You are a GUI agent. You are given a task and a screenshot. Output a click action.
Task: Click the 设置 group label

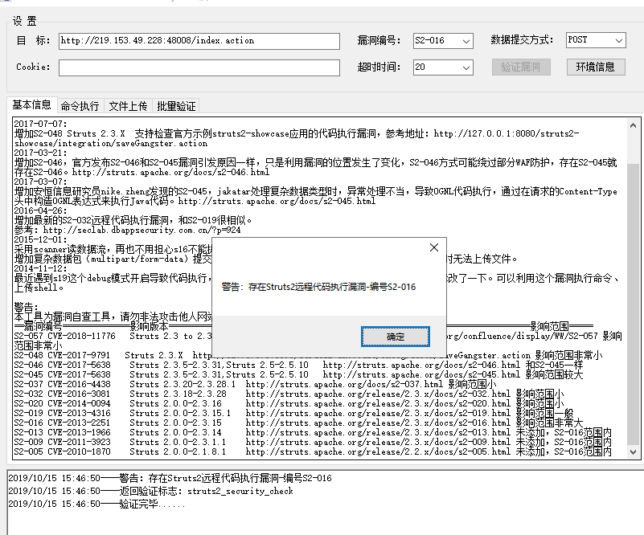(25, 21)
